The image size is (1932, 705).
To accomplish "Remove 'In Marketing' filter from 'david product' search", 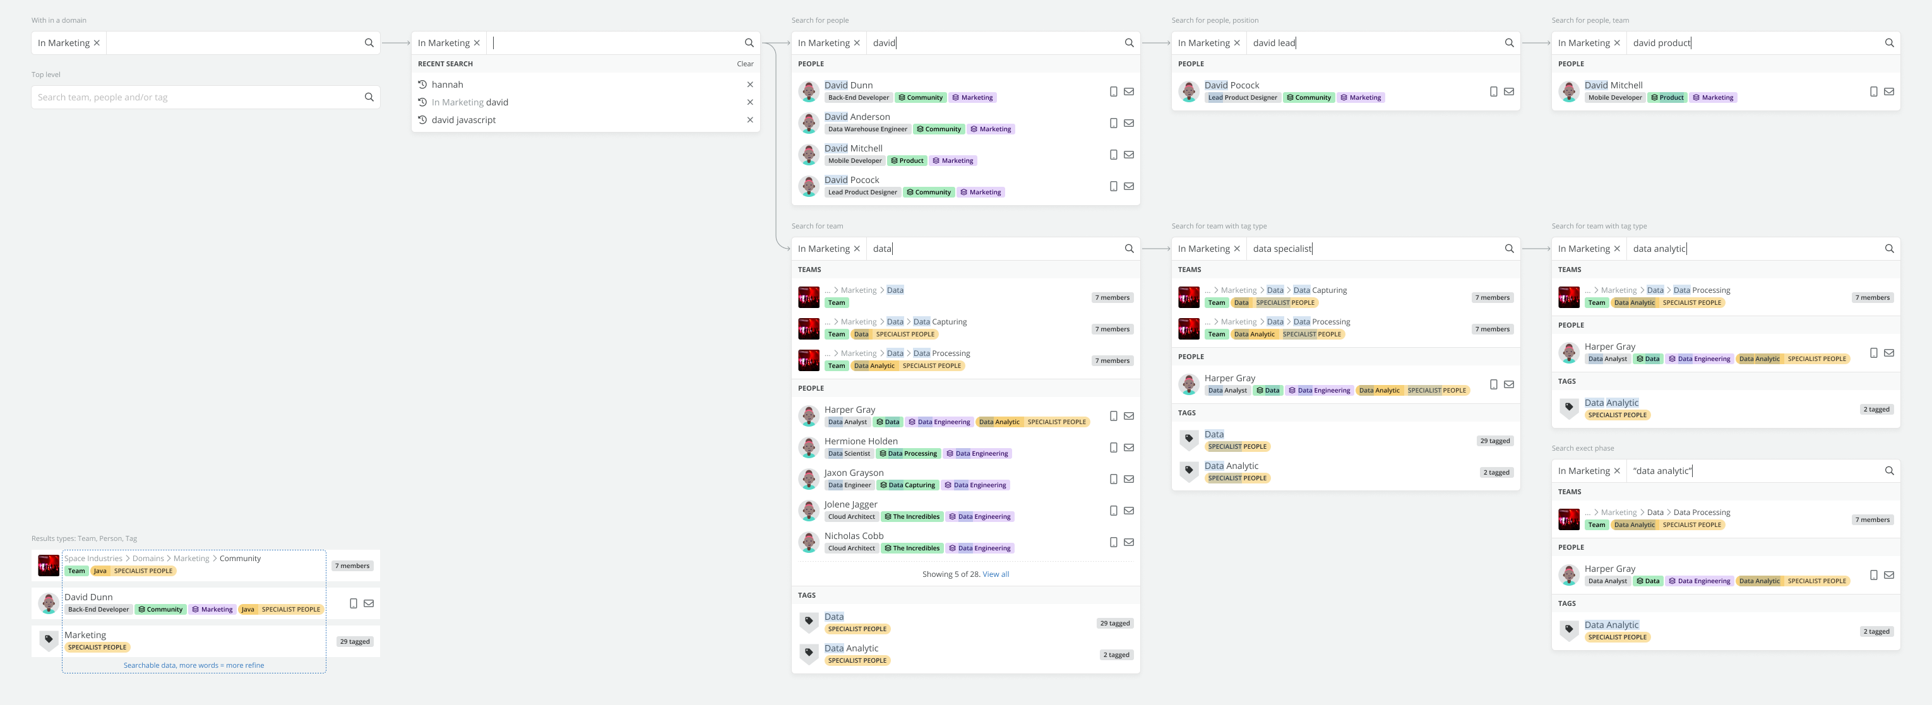I will pyautogui.click(x=1616, y=44).
